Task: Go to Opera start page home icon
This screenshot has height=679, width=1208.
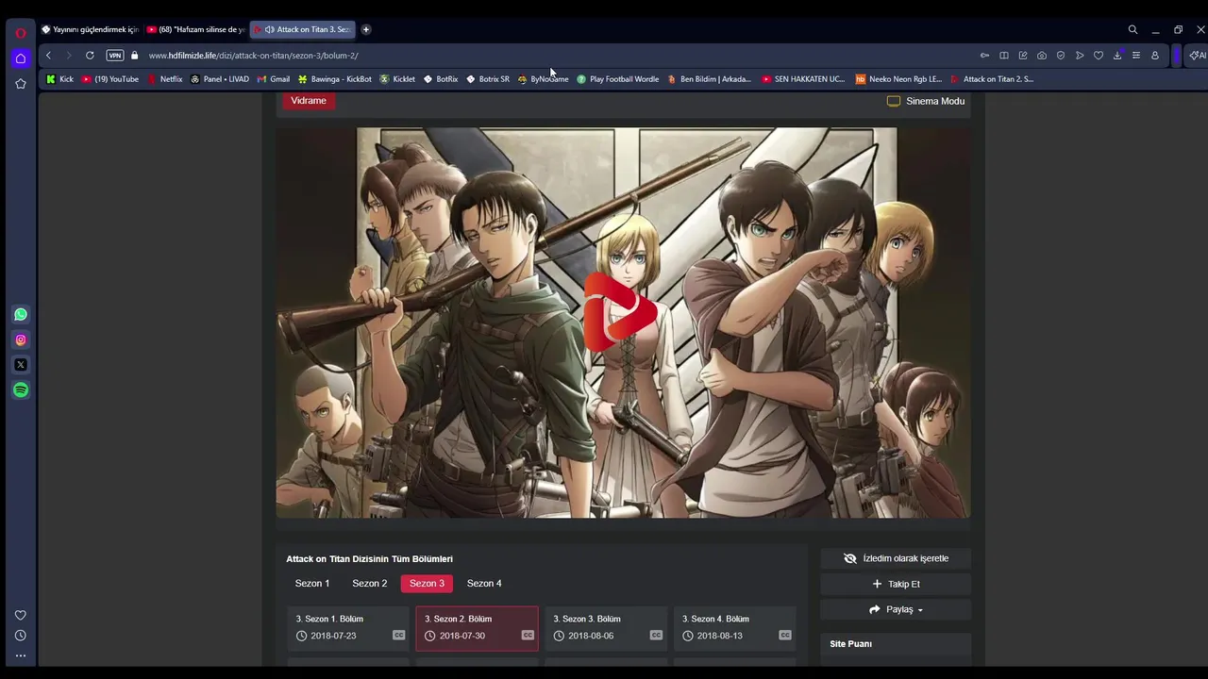Action: click(x=20, y=58)
